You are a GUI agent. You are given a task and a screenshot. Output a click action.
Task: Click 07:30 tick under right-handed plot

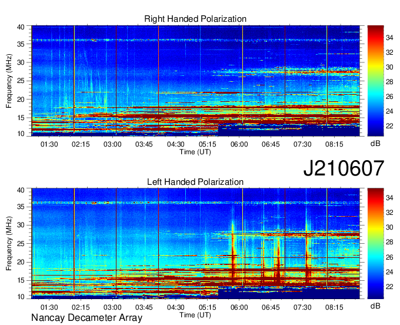pyautogui.click(x=302, y=144)
